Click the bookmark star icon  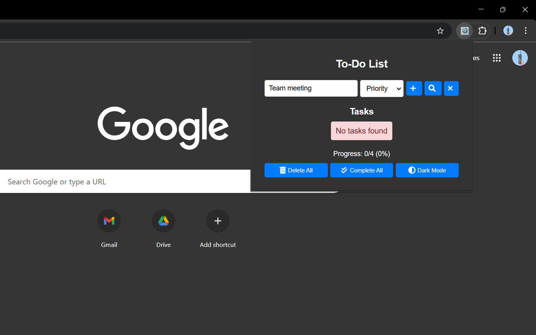pyautogui.click(x=440, y=31)
